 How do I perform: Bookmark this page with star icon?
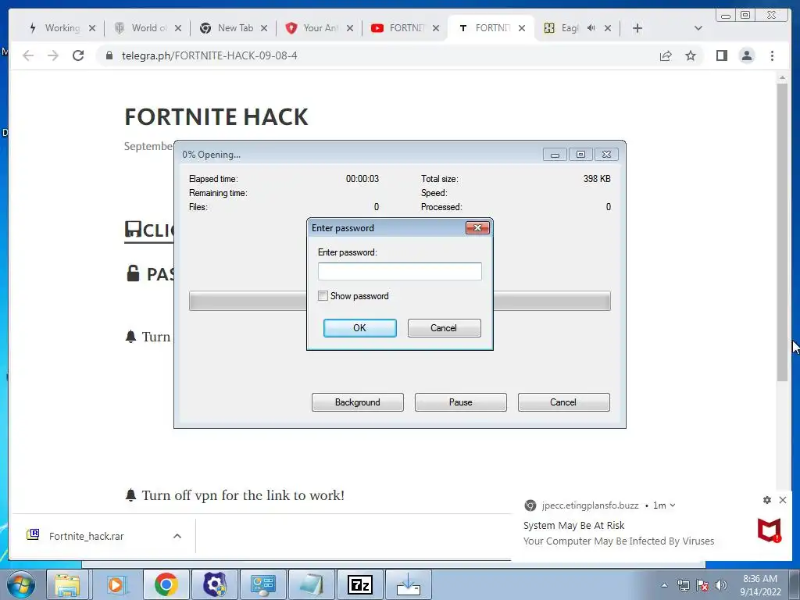691,55
